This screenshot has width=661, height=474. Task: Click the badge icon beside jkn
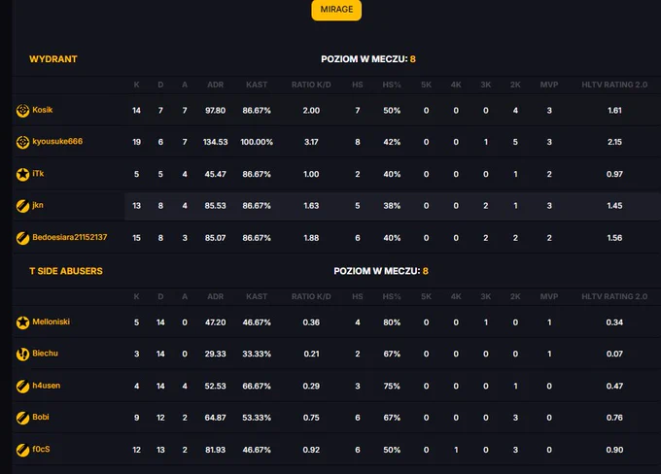coord(22,206)
